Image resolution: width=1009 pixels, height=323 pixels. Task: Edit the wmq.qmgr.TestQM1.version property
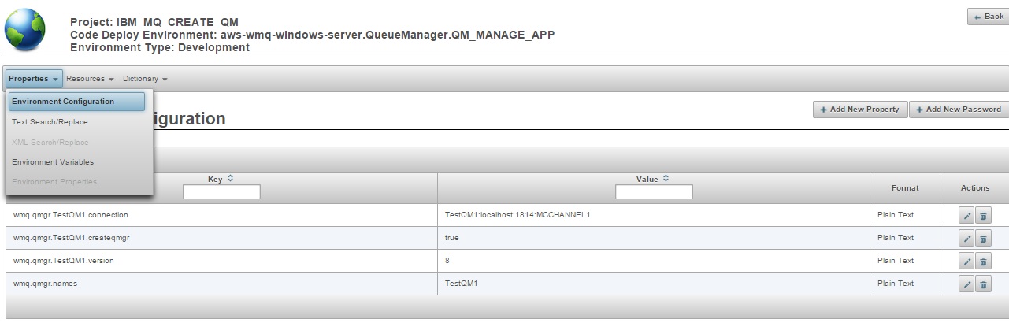point(967,262)
